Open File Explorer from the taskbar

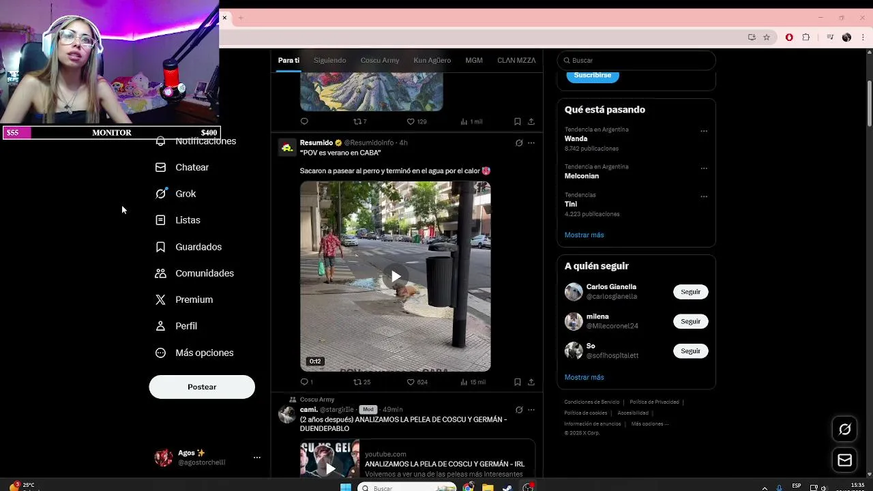(488, 488)
